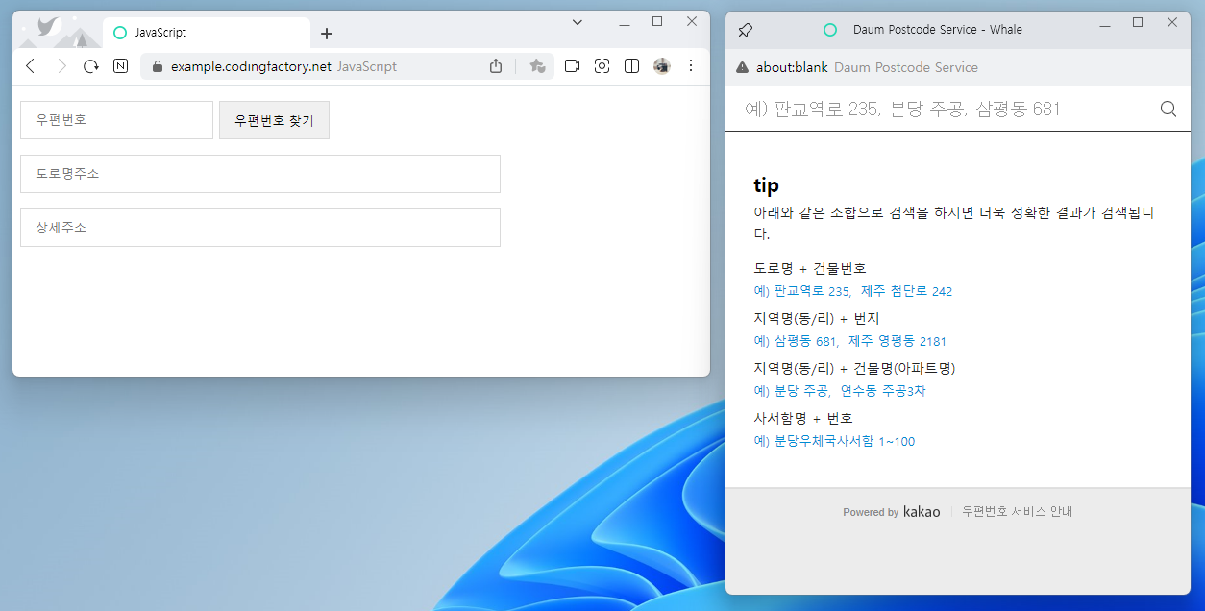The width and height of the screenshot is (1205, 611).
Task: Open the user profile avatar
Action: [662, 66]
